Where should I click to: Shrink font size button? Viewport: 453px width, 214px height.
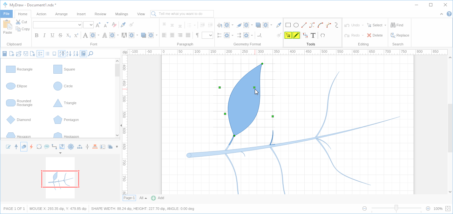tap(106, 25)
